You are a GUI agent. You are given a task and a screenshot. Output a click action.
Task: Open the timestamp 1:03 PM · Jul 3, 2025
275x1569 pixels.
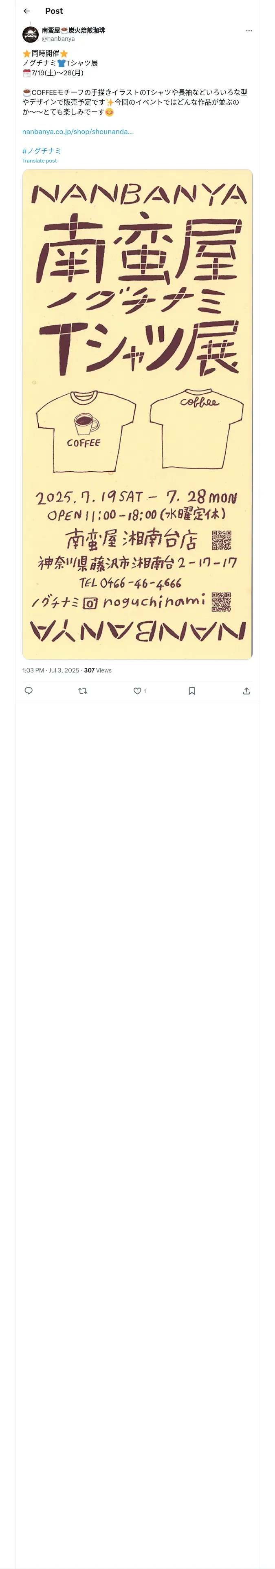point(51,670)
